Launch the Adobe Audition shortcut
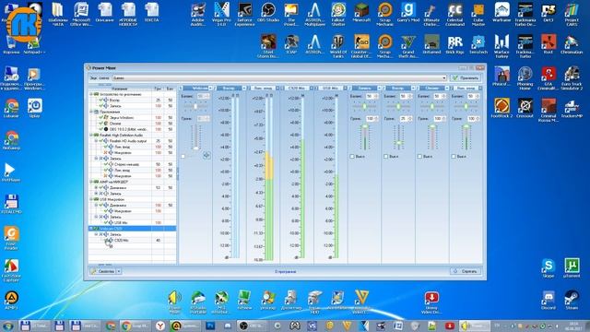The width and height of the screenshot is (590, 332). pyautogui.click(x=198, y=15)
